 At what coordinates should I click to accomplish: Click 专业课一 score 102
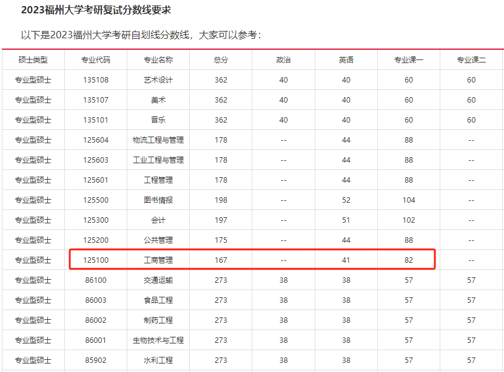pos(409,220)
